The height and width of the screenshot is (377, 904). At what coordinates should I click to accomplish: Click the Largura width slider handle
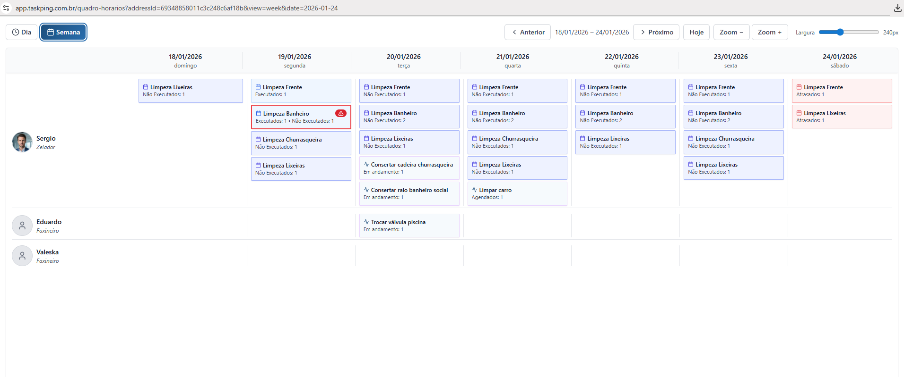(x=840, y=32)
